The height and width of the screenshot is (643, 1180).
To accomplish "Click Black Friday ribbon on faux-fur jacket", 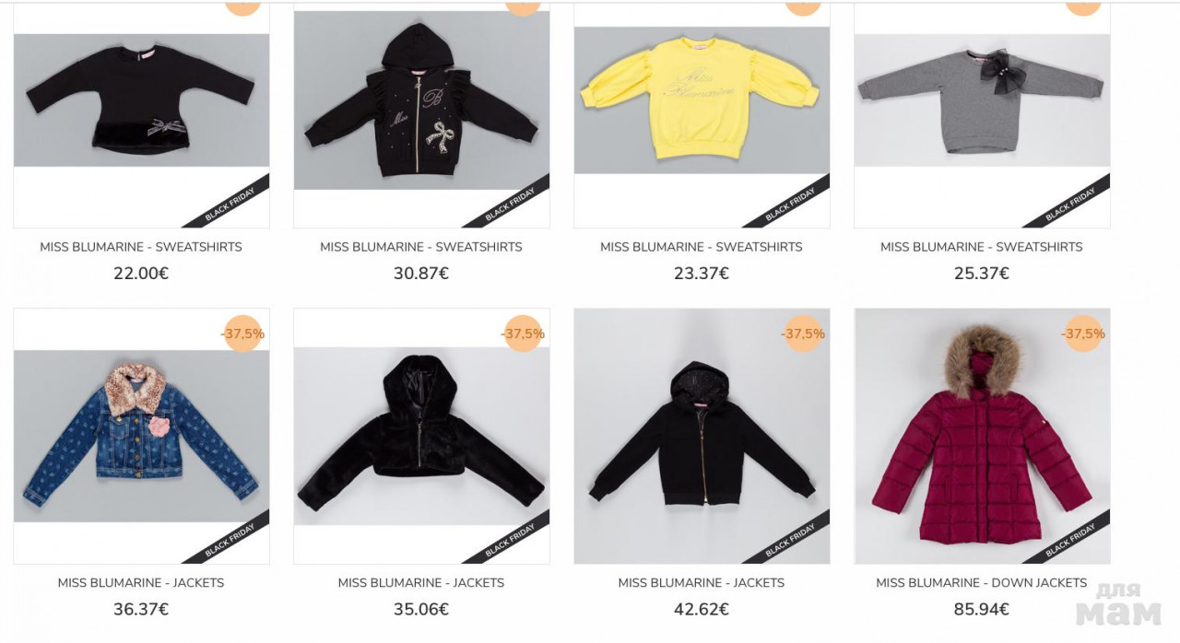I will [511, 540].
